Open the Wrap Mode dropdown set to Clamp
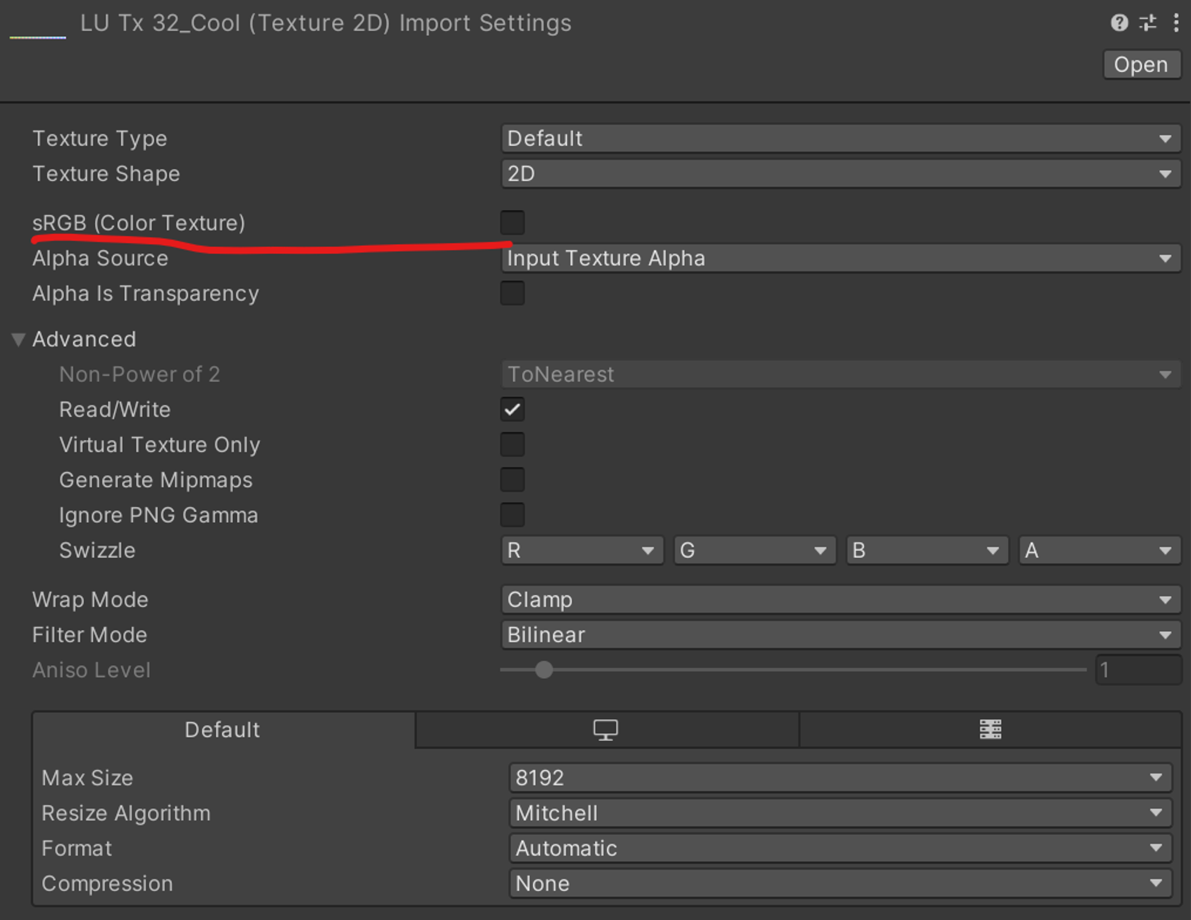1191x920 pixels. tap(840, 600)
